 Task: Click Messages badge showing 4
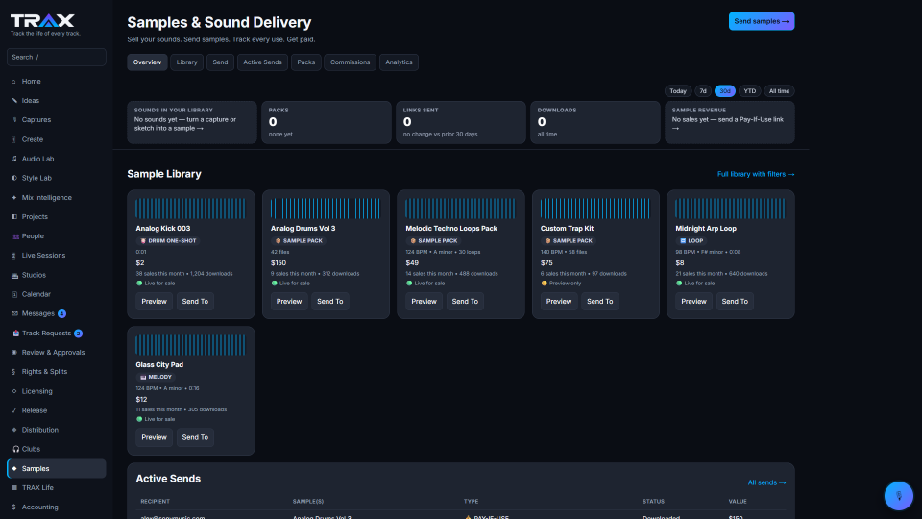pyautogui.click(x=61, y=313)
